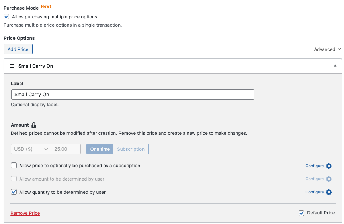Click the gear icon for subscription option
Image resolution: width=344 pixels, height=224 pixels.
[329, 166]
